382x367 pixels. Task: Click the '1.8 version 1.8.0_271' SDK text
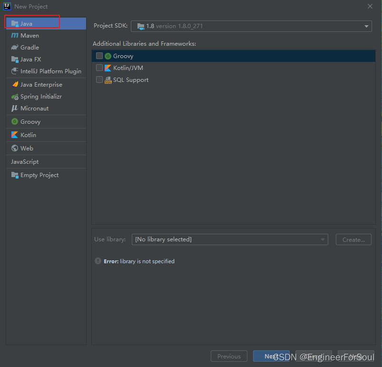(175, 26)
